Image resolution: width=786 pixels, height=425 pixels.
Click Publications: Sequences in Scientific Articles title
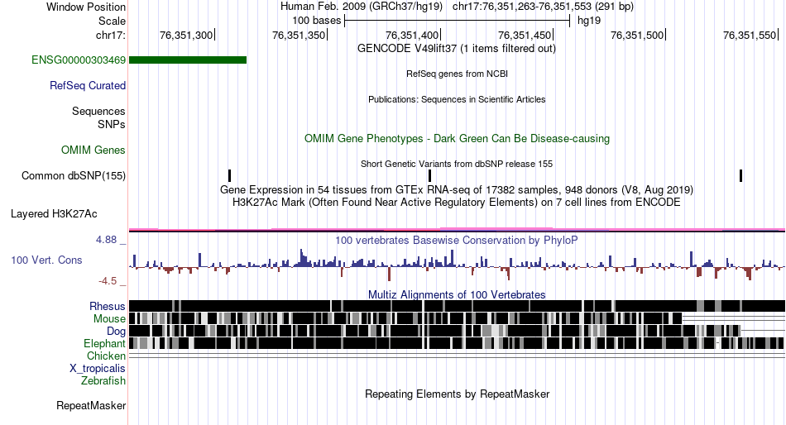[x=457, y=99]
